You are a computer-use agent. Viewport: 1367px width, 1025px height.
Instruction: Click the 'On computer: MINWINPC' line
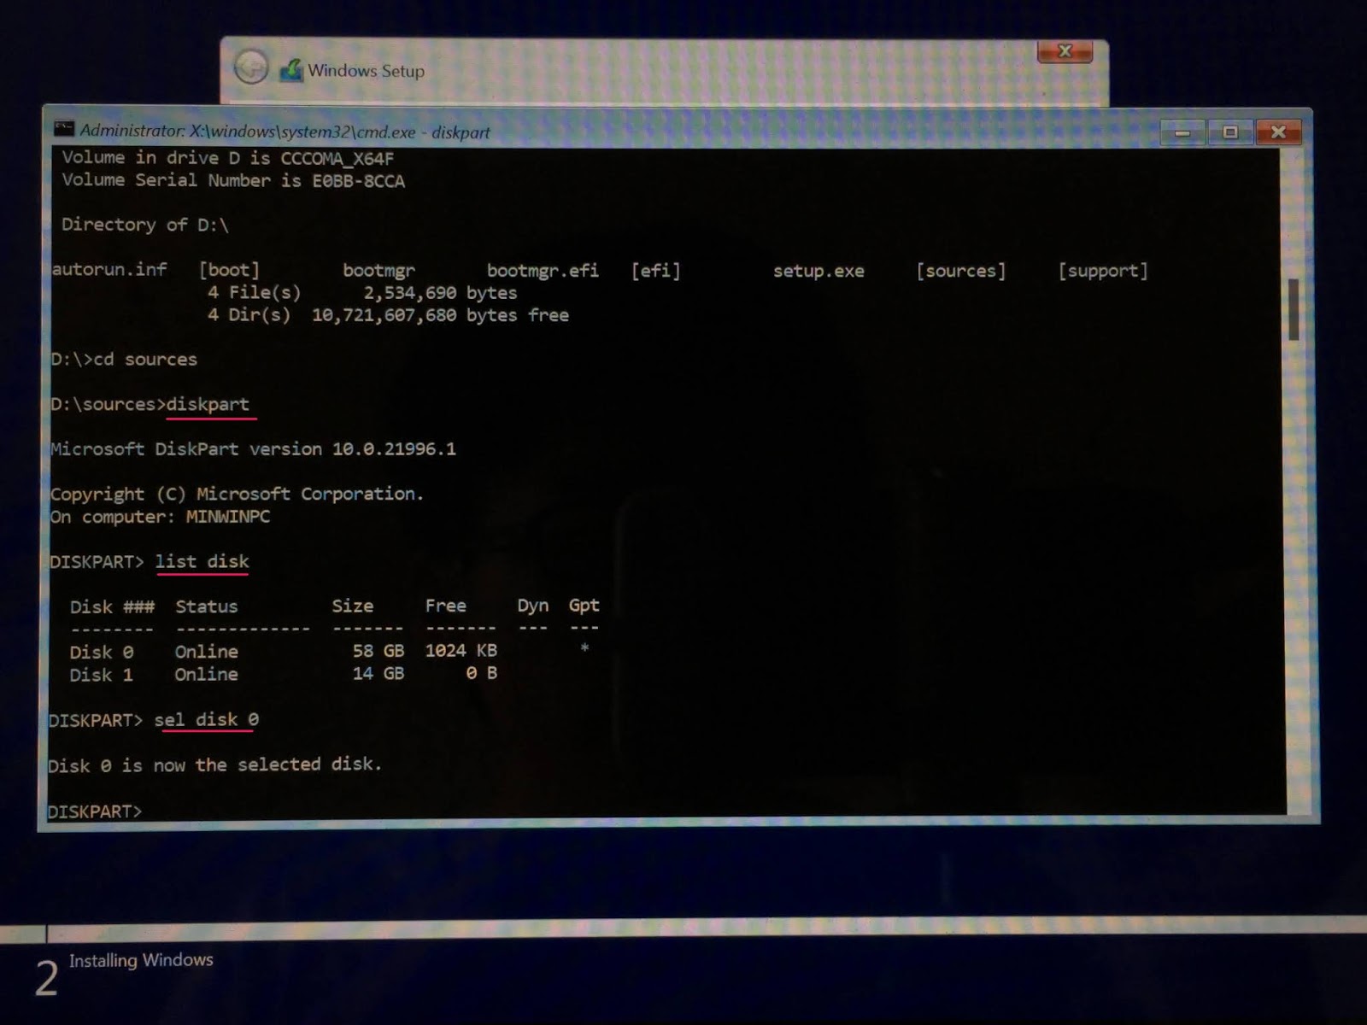(160, 516)
